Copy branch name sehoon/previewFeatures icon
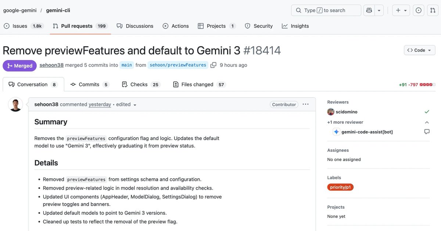441x231 pixels. (x=214, y=65)
